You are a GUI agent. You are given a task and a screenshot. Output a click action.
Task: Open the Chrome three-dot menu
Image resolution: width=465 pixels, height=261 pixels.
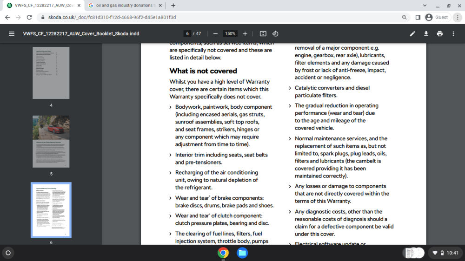pyautogui.click(x=458, y=18)
